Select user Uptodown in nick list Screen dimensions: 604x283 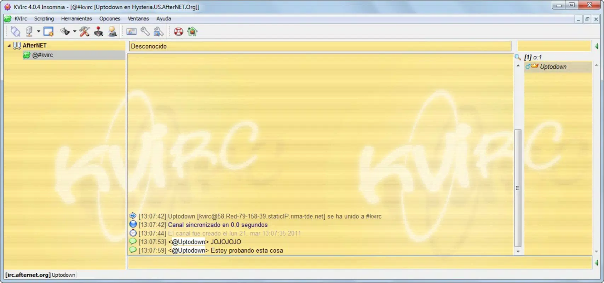(x=558, y=67)
